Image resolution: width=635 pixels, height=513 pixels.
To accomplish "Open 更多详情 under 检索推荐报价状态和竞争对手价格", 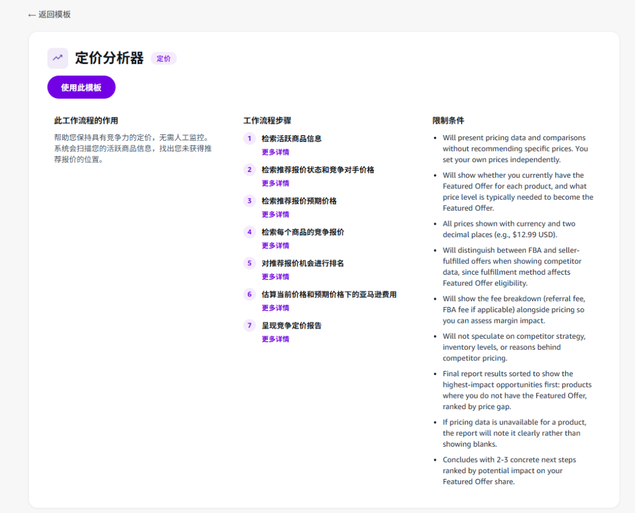I will [x=275, y=183].
